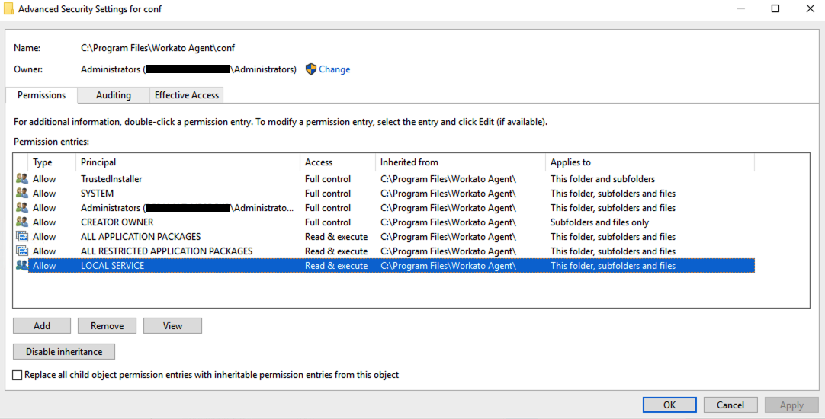Viewport: 825px width, 419px height.
Task: Select the CREATOR OWNER principal entry
Action: [117, 222]
